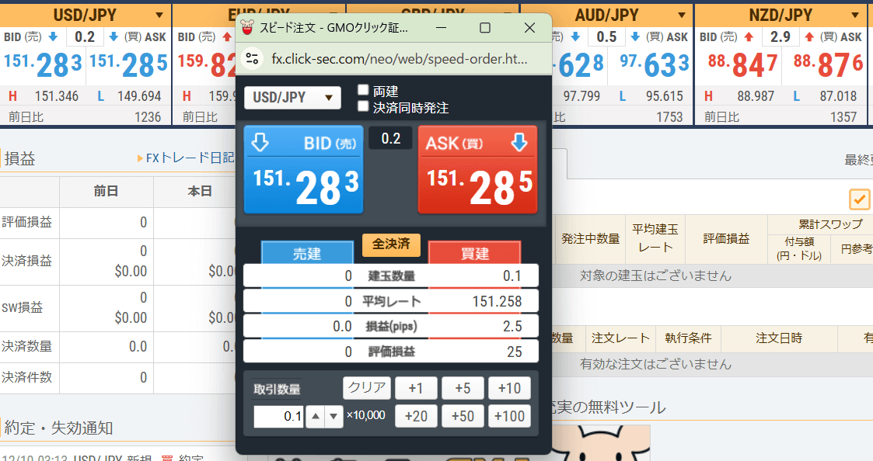This screenshot has width=873, height=461.
Task: Click the 取引数量 input field
Action: point(279,417)
